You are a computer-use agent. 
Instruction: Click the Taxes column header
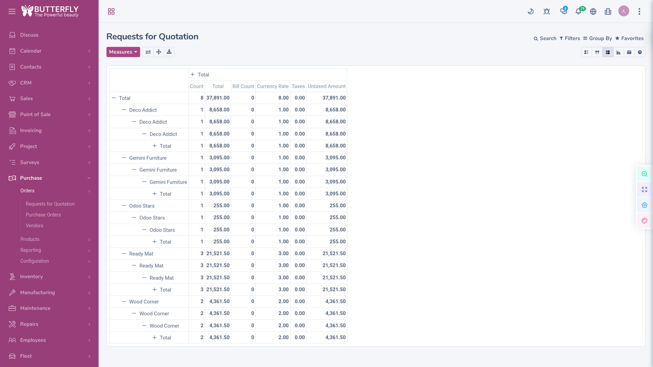tap(298, 86)
